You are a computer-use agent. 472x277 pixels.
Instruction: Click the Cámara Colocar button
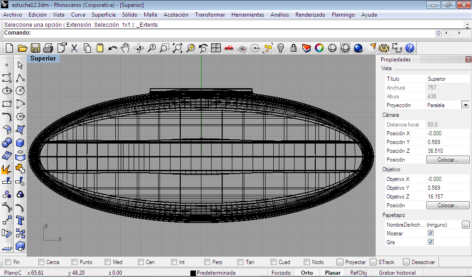tap(447, 160)
